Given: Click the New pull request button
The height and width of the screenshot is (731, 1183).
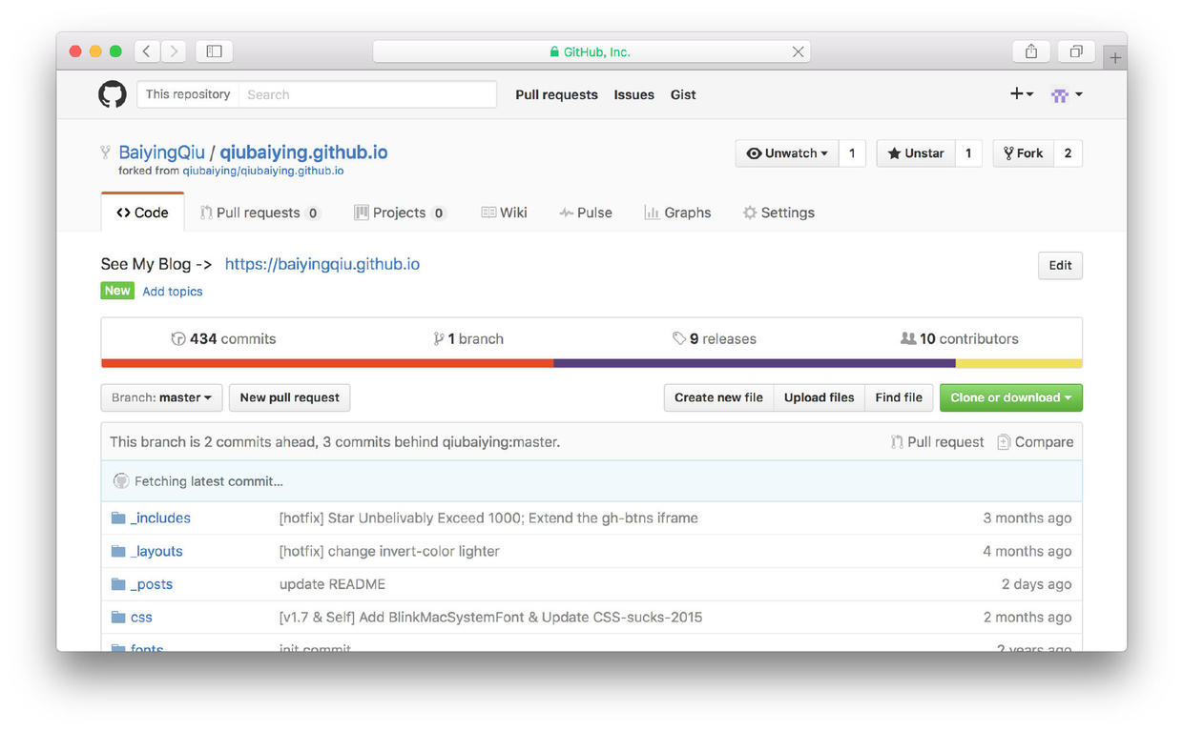Looking at the screenshot, I should [x=289, y=397].
